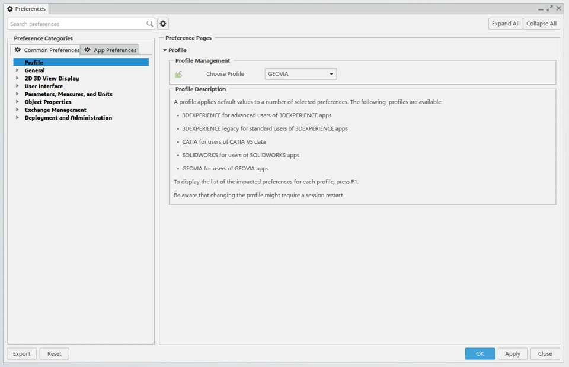Click the Export button
The height and width of the screenshot is (367, 569).
point(21,353)
